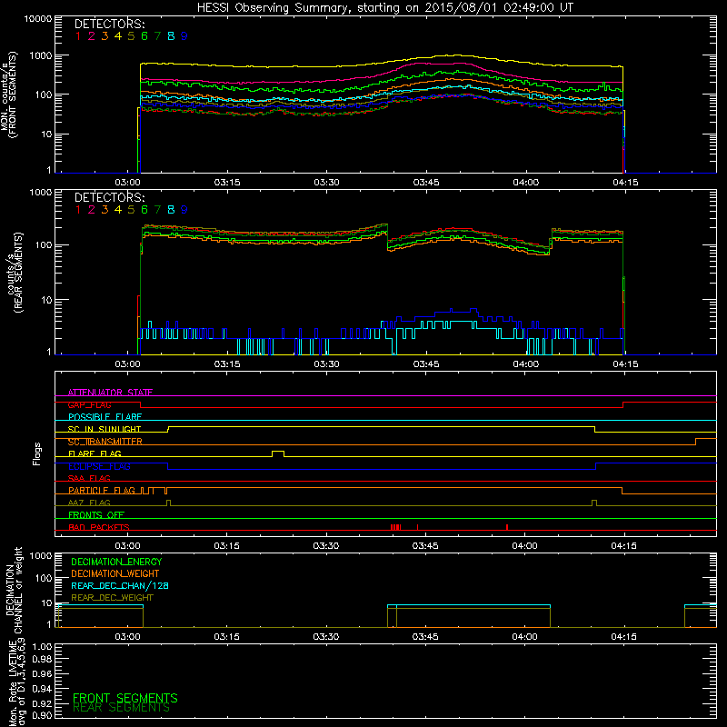Click the 1.00 tick label on livetime axis
The image size is (727, 727).
(42, 646)
